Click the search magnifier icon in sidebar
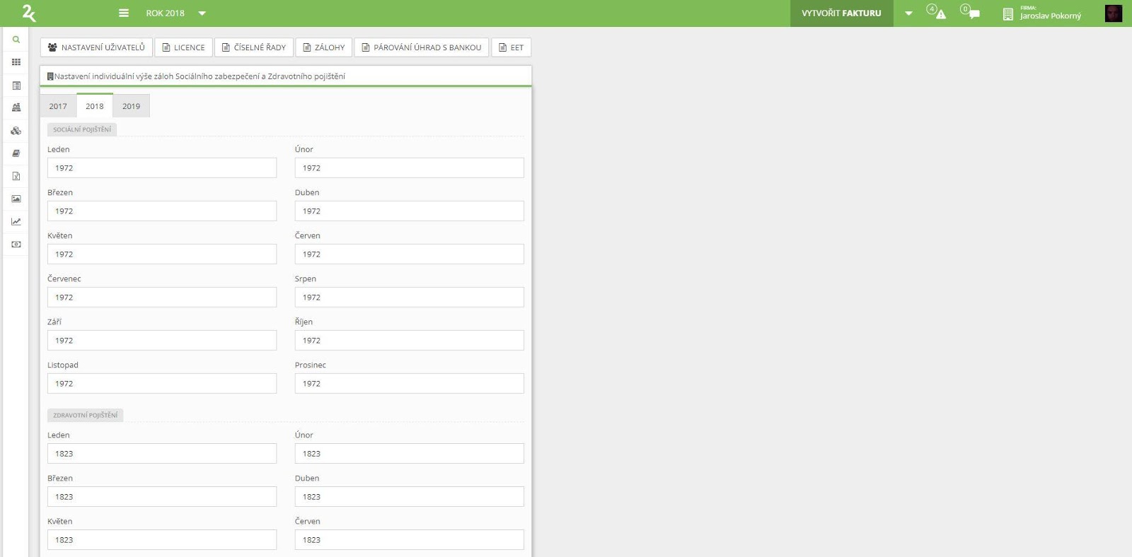This screenshot has width=1132, height=557. tap(16, 40)
